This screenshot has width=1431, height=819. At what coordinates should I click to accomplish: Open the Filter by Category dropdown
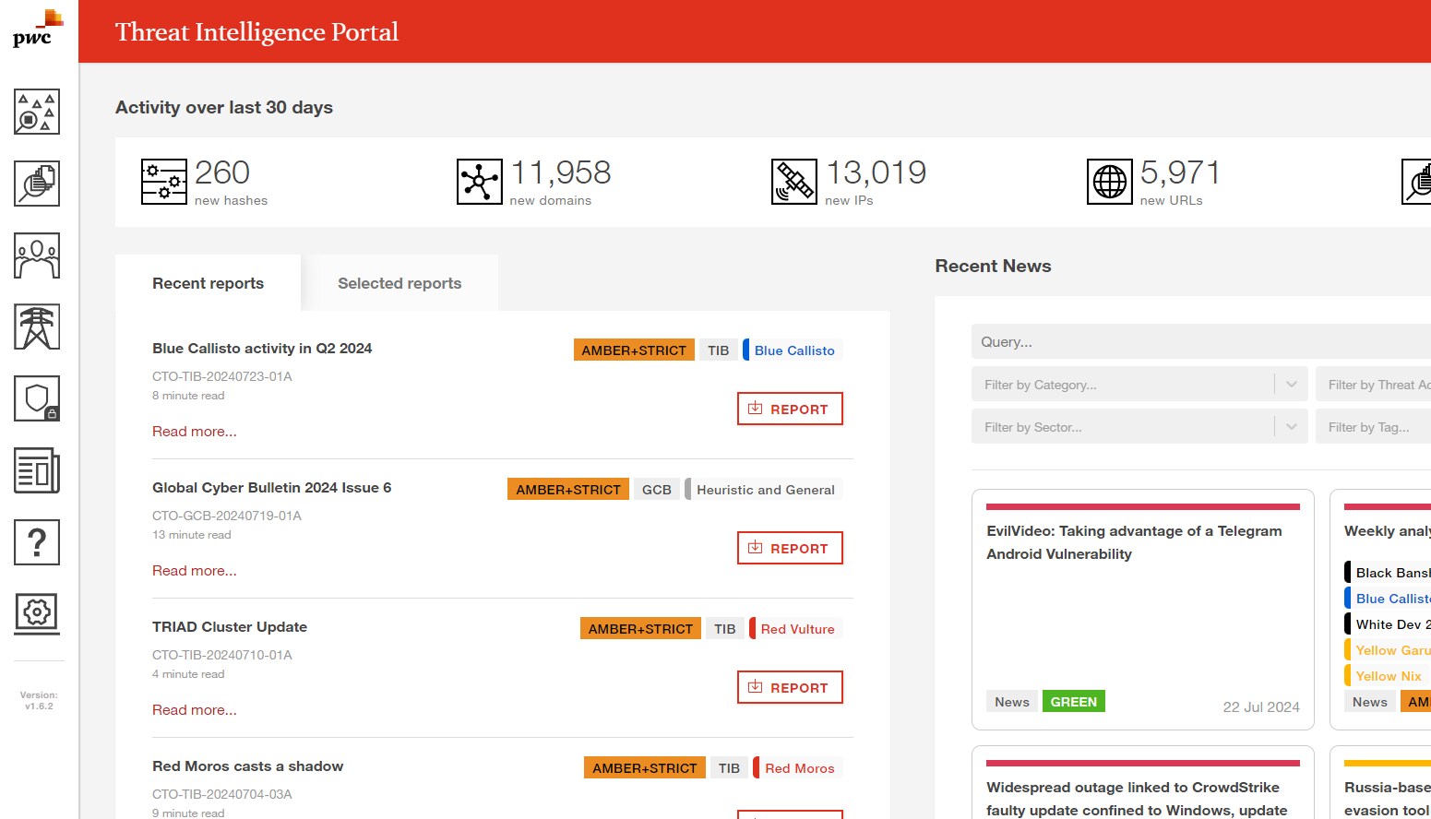tap(1139, 384)
